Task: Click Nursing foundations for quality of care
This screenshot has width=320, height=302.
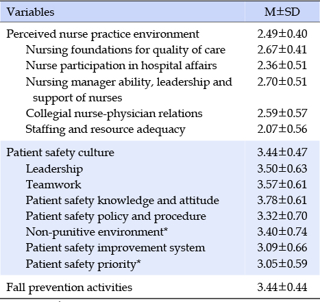Action: click(x=125, y=50)
